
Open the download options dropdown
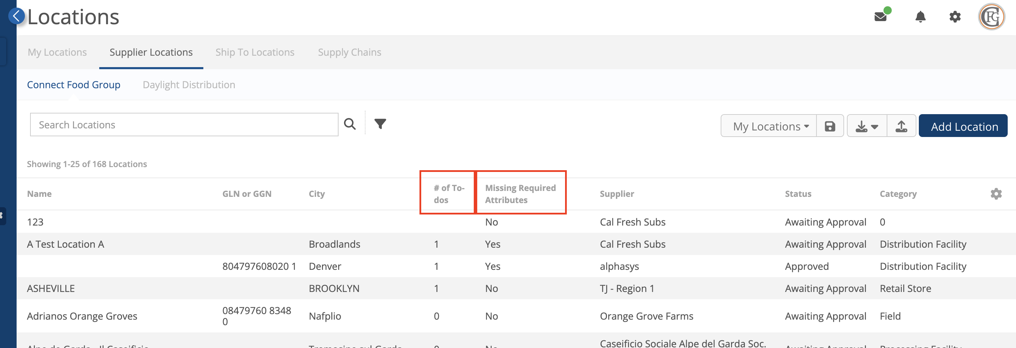867,126
